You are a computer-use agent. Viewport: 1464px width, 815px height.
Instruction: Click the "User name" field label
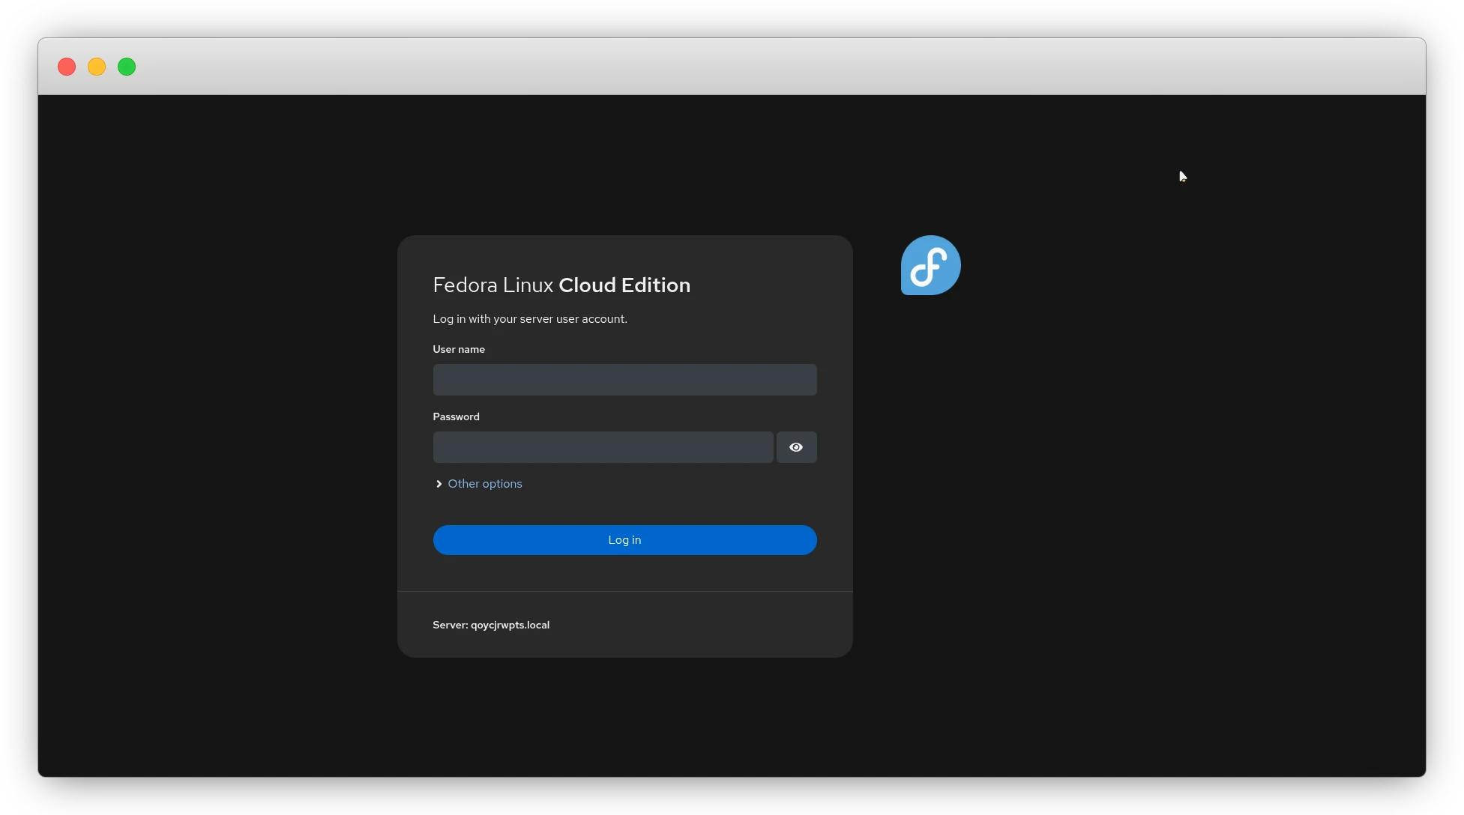coord(458,349)
